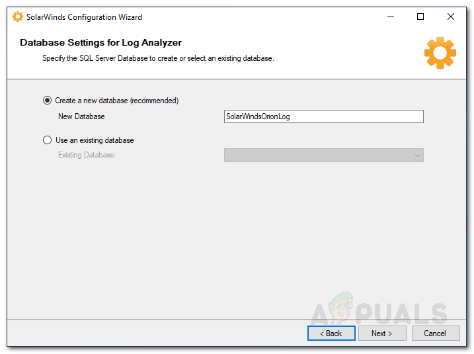
Task: Select the Create a new database option
Action: pyautogui.click(x=47, y=101)
